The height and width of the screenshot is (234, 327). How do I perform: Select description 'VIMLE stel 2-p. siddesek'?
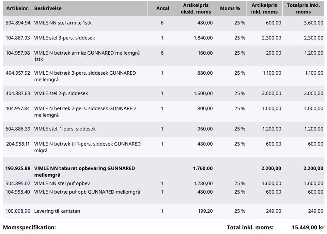click(x=61, y=93)
